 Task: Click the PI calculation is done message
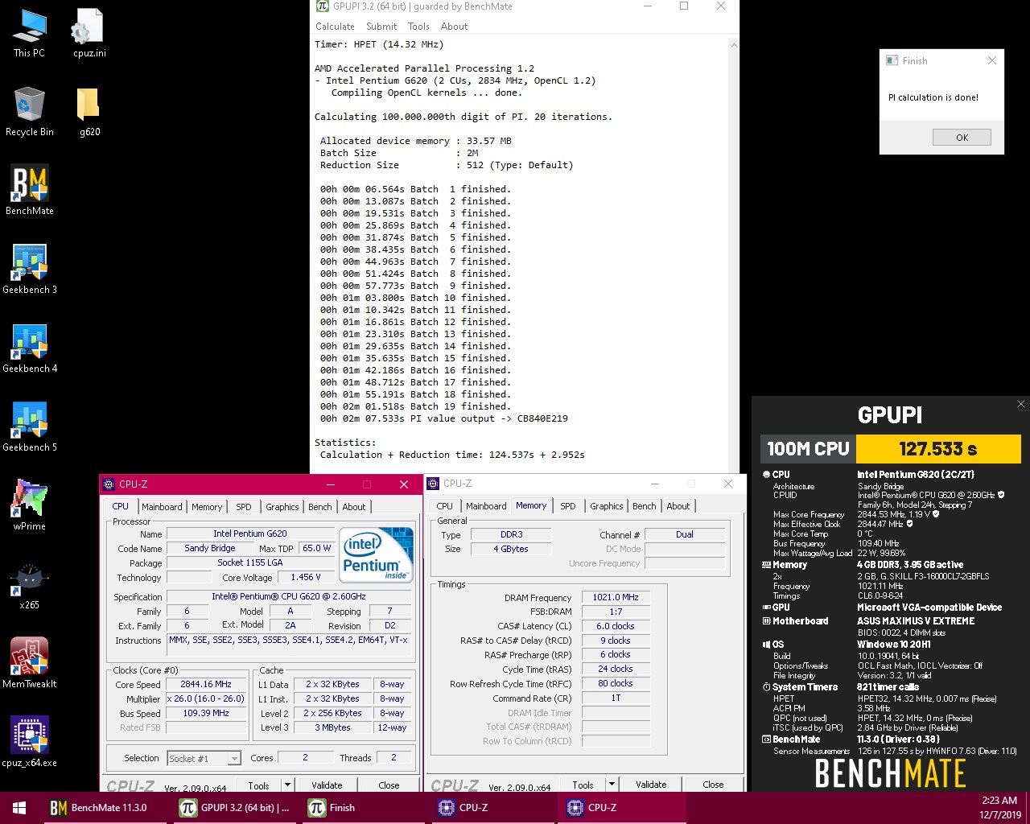click(x=933, y=97)
